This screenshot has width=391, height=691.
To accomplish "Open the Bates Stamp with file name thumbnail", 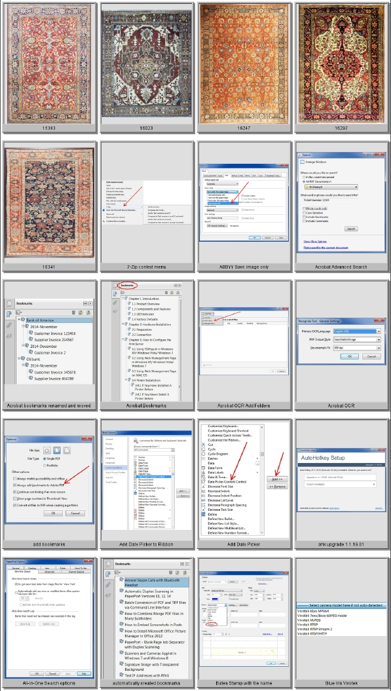I will point(244,618).
